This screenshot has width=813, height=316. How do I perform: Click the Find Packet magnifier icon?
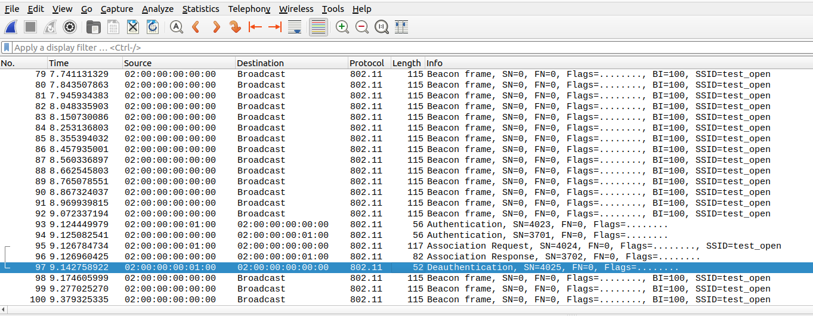tap(176, 27)
